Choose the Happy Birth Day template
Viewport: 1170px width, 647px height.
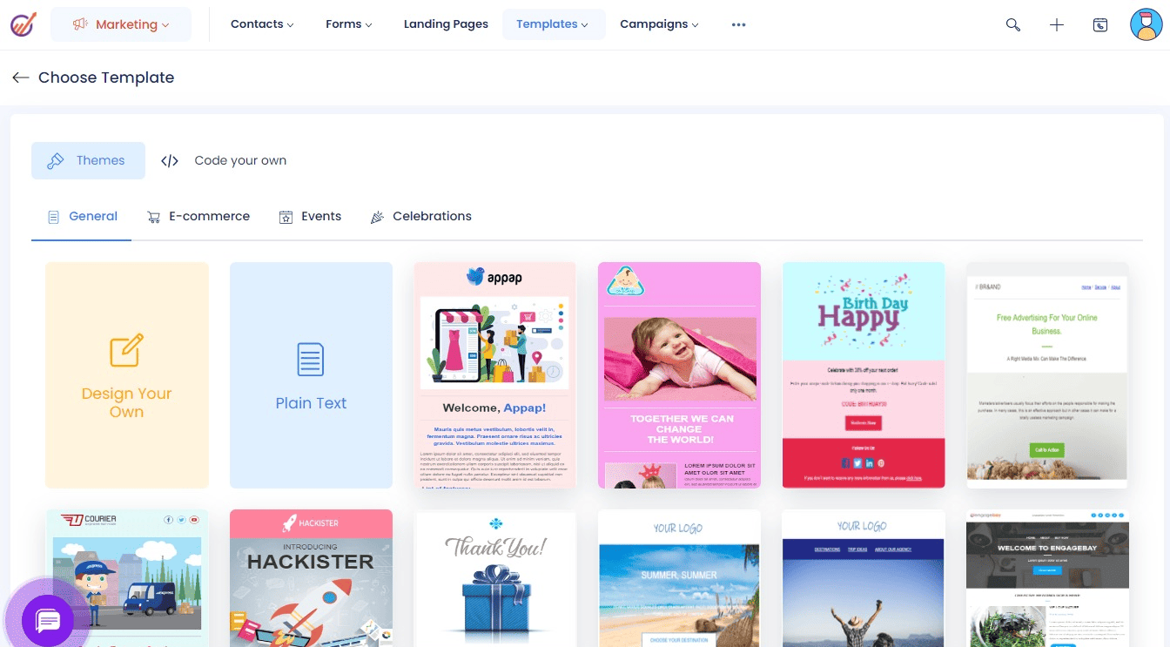click(x=864, y=375)
